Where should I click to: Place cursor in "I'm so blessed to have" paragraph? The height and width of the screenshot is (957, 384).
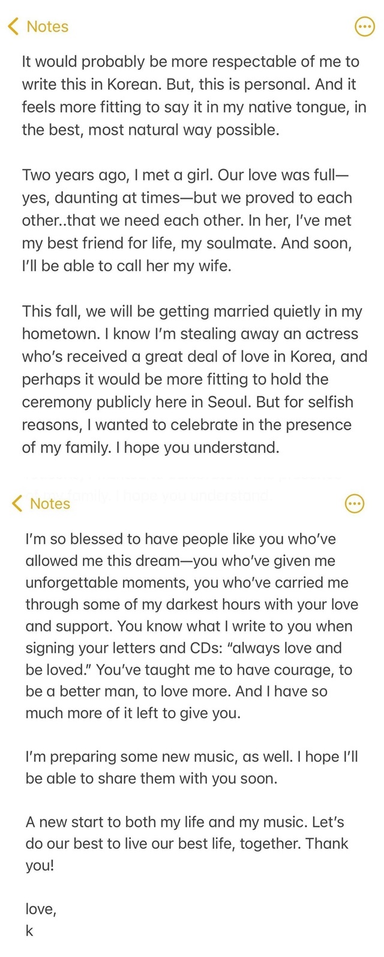tap(192, 626)
